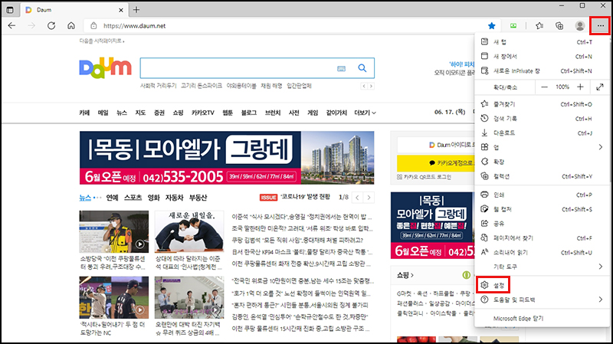
Task: Expand the 기타 도구 submenu
Action: (542, 267)
